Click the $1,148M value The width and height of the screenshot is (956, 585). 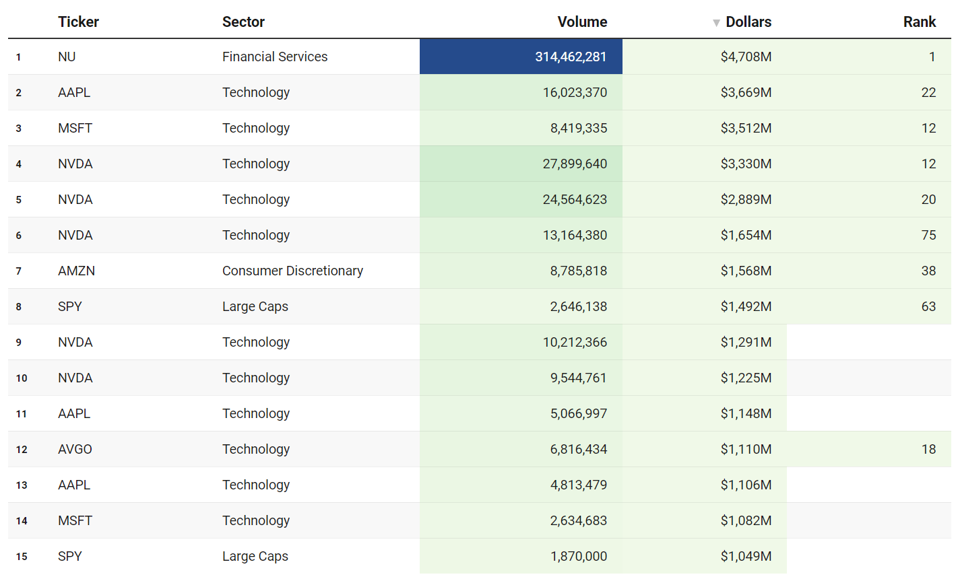click(x=746, y=414)
